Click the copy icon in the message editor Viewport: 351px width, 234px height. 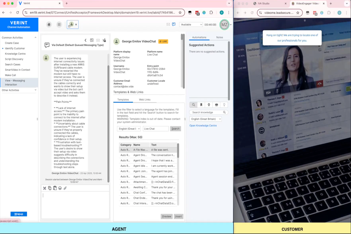point(49,188)
